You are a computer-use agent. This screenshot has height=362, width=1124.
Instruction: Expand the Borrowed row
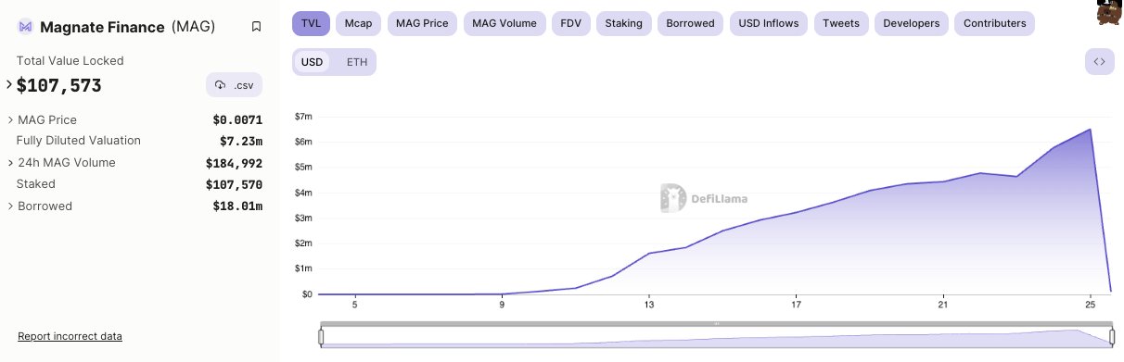click(x=10, y=206)
